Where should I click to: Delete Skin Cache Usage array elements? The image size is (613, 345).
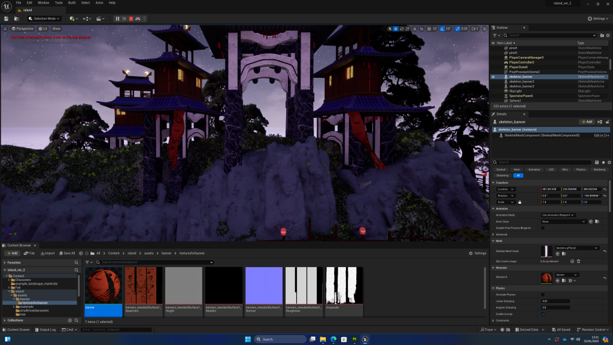[579, 261]
